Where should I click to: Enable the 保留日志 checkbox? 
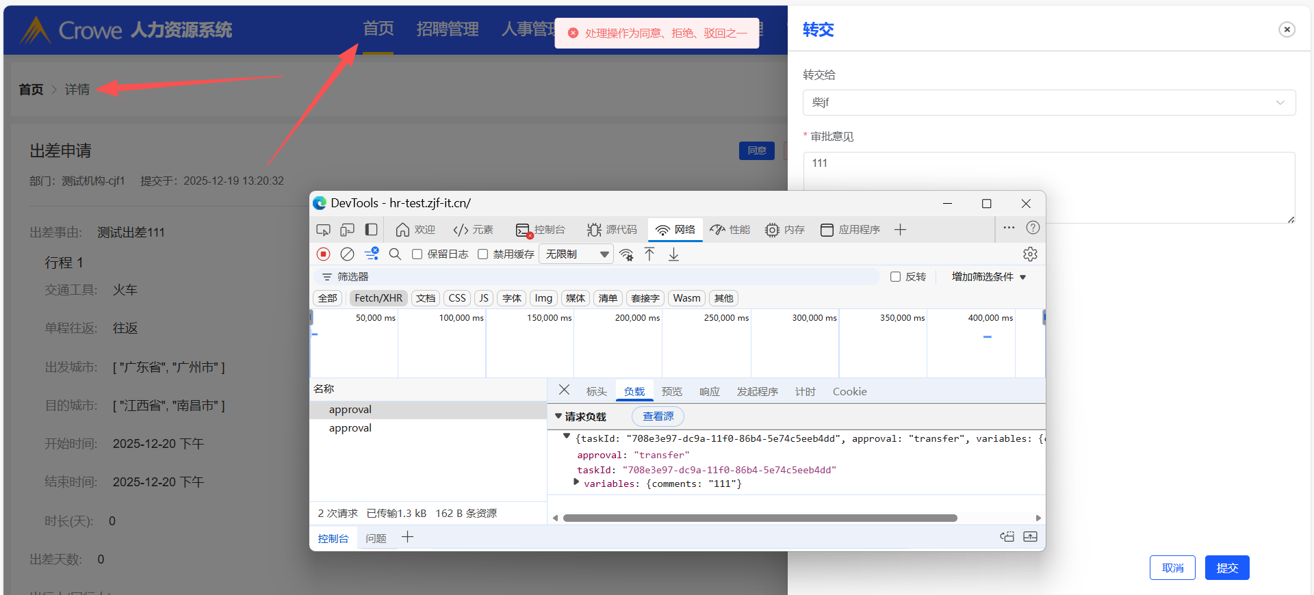tap(417, 254)
